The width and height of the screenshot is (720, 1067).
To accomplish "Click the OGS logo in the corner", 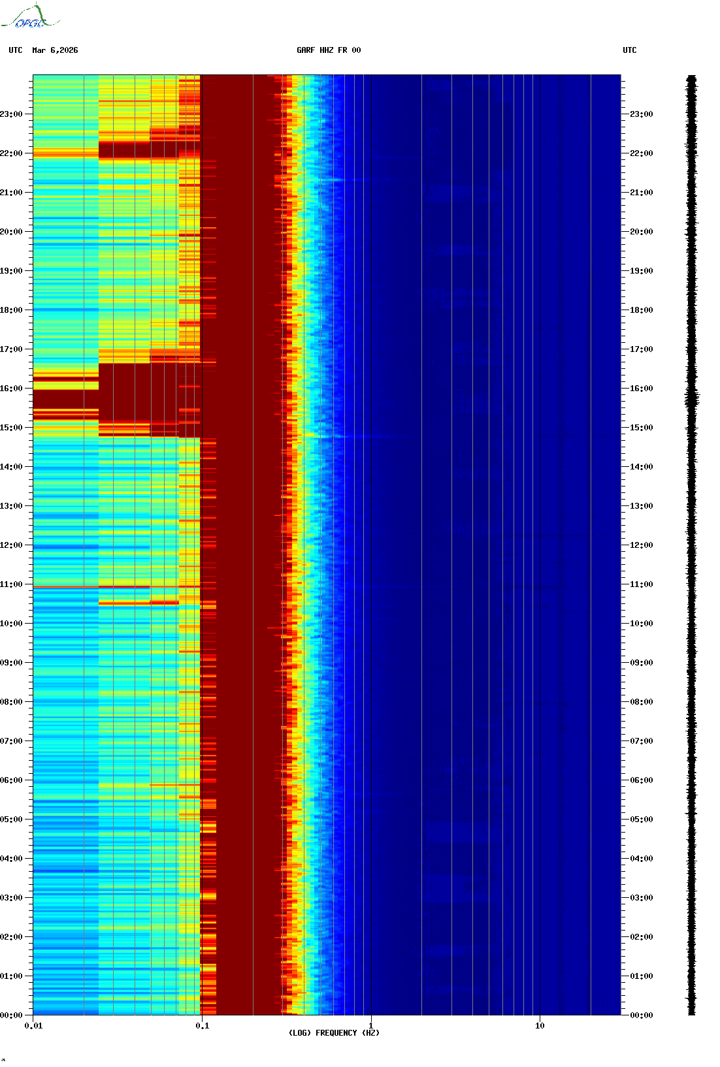I will pos(30,18).
